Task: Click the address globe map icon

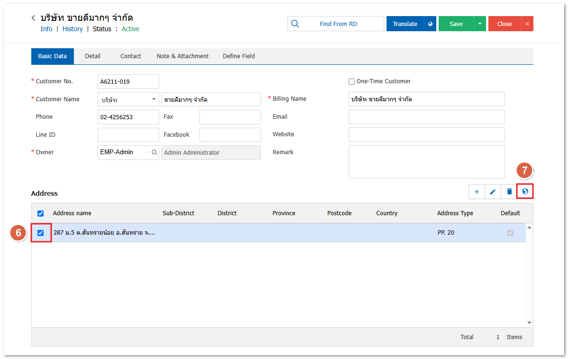Action: point(525,192)
